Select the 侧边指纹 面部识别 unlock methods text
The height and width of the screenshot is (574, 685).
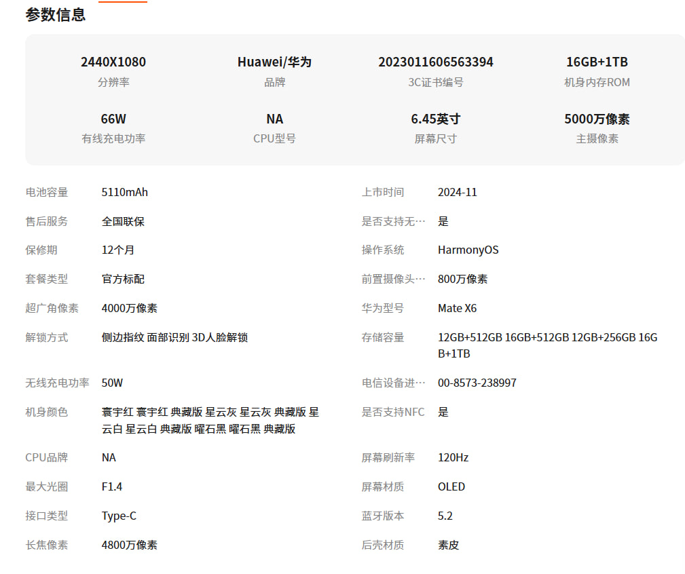click(x=174, y=337)
